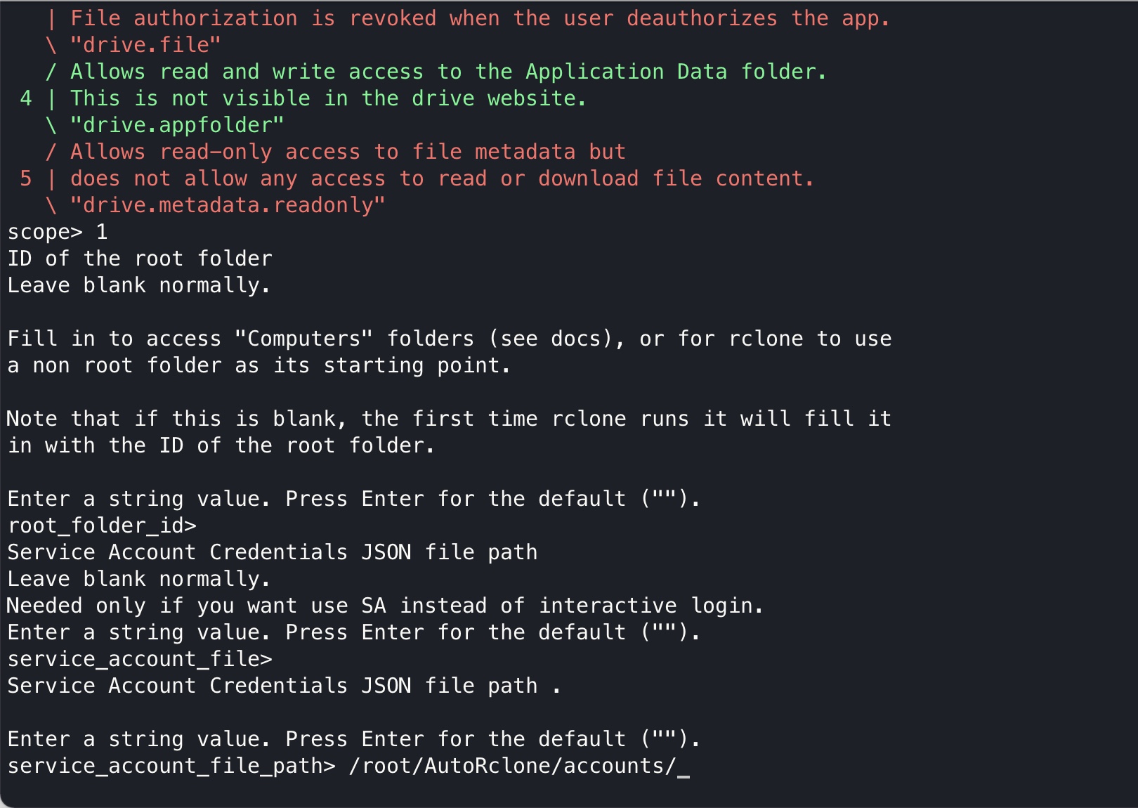The height and width of the screenshot is (808, 1138).
Task: Click the "Allows read-only access to file metadata" line
Action: [348, 152]
